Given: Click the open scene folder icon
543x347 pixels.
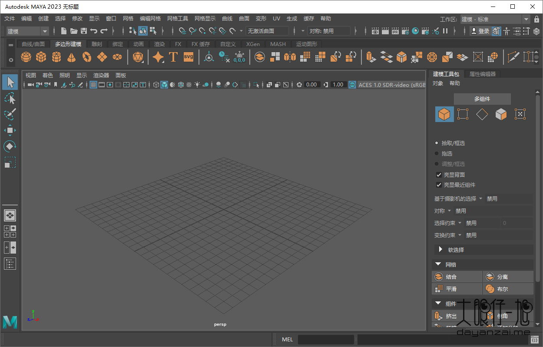Looking at the screenshot, I should pyautogui.click(x=74, y=31).
